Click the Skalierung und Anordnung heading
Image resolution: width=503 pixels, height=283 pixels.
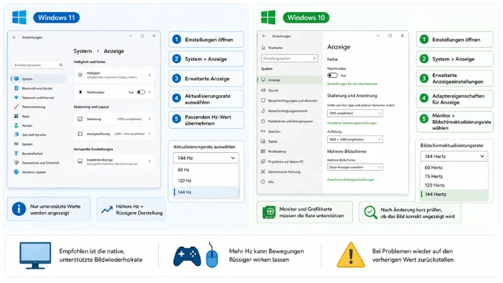point(352,96)
